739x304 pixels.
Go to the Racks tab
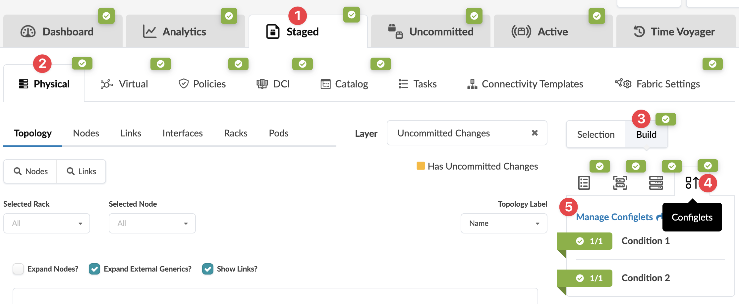tap(236, 133)
